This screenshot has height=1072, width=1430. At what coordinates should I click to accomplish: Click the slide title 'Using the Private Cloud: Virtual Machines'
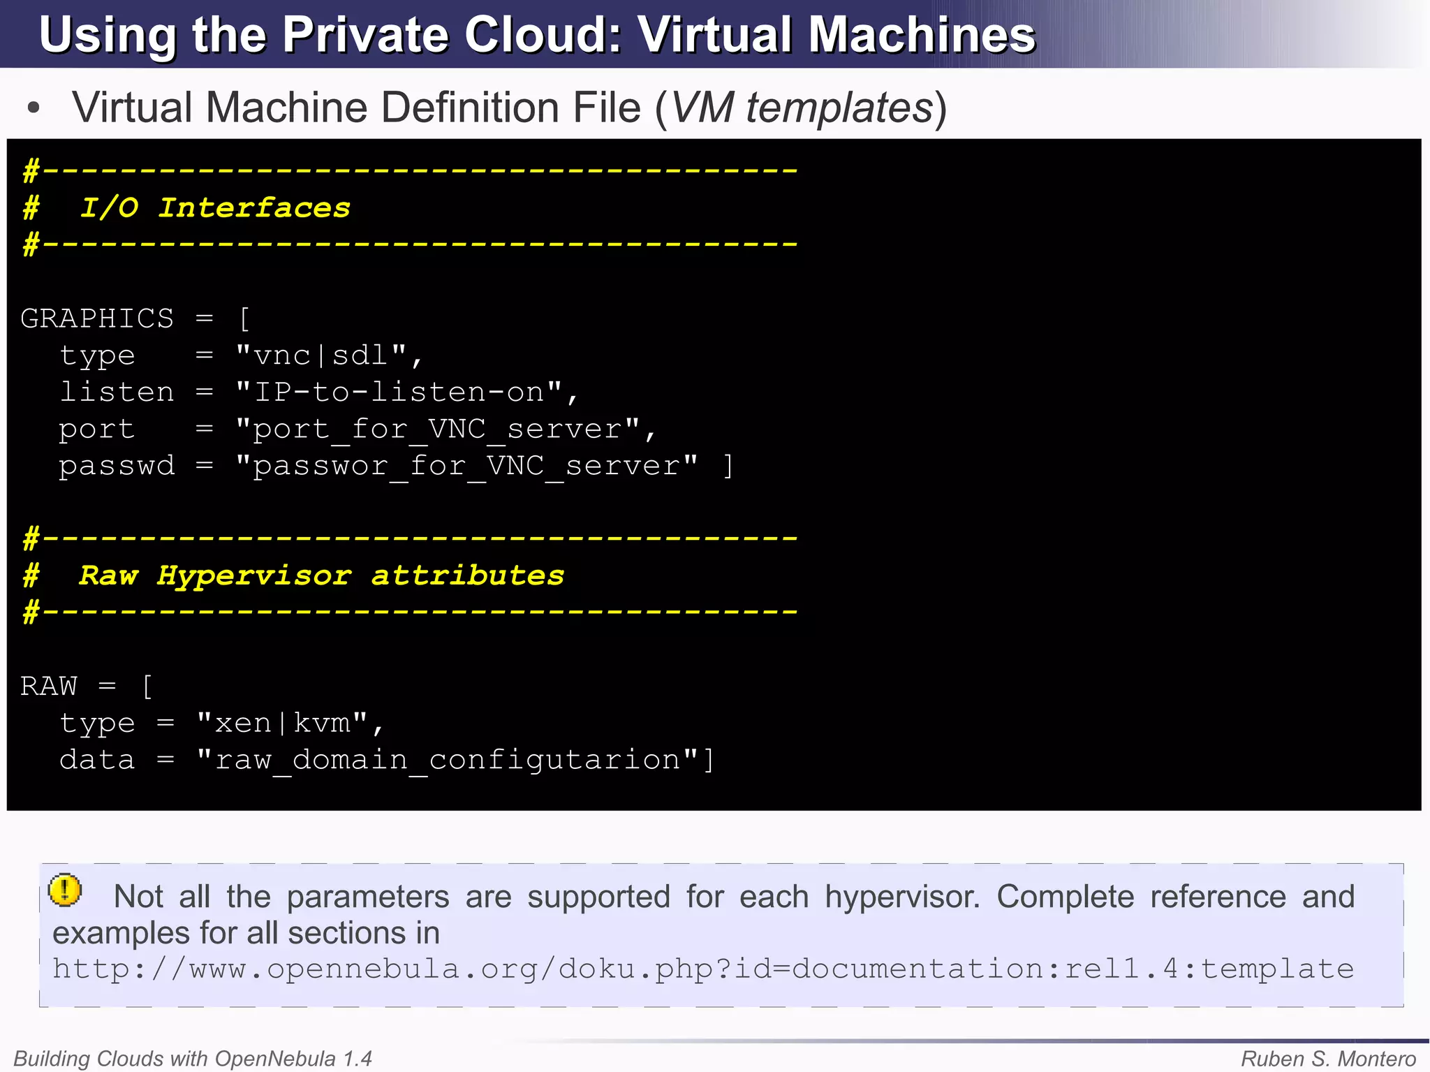(538, 34)
